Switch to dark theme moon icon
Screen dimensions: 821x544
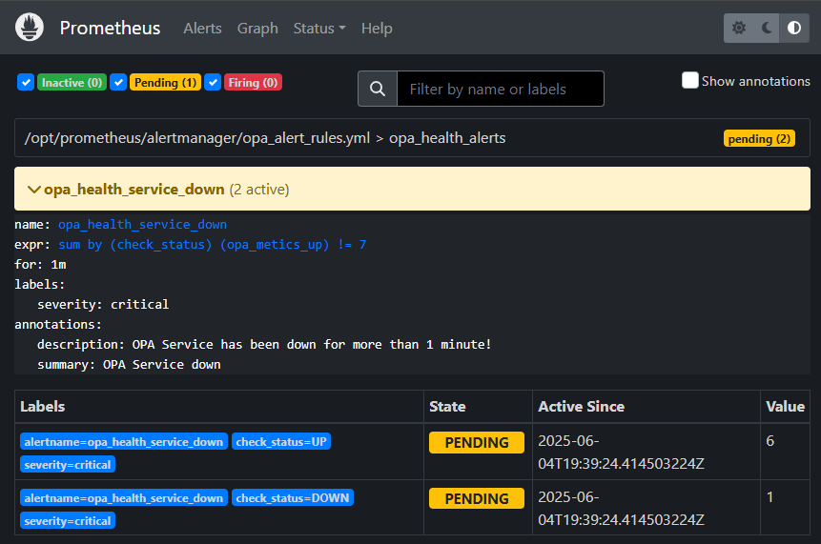click(767, 28)
